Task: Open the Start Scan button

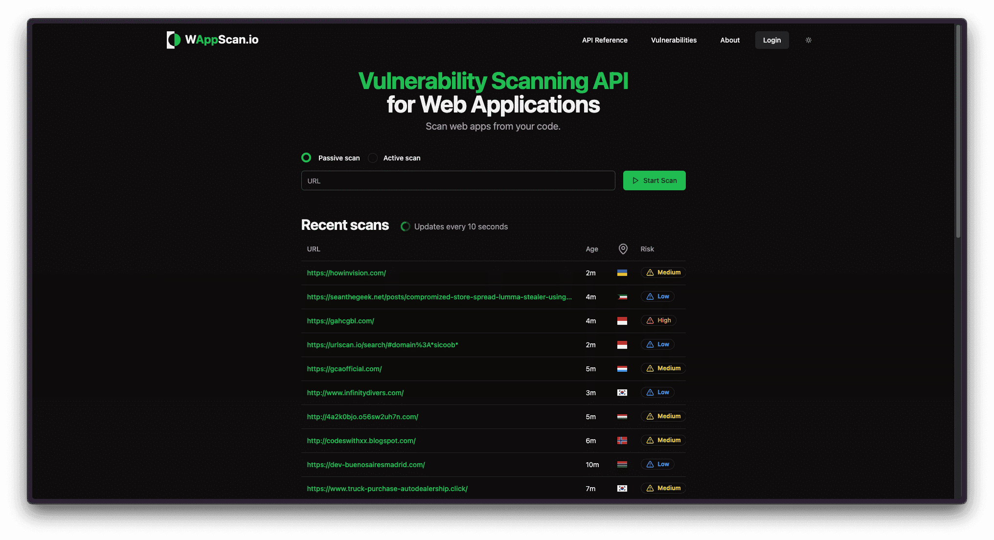Action: pos(654,180)
